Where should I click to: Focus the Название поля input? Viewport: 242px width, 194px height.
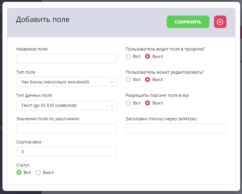tap(66, 58)
